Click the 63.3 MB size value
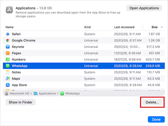This screenshot has width=168, height=126. [154, 79]
